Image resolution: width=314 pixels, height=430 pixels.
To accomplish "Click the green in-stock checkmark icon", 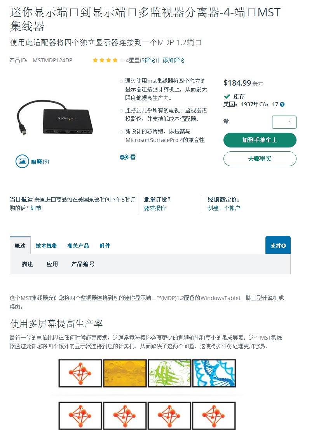I will tap(227, 97).
